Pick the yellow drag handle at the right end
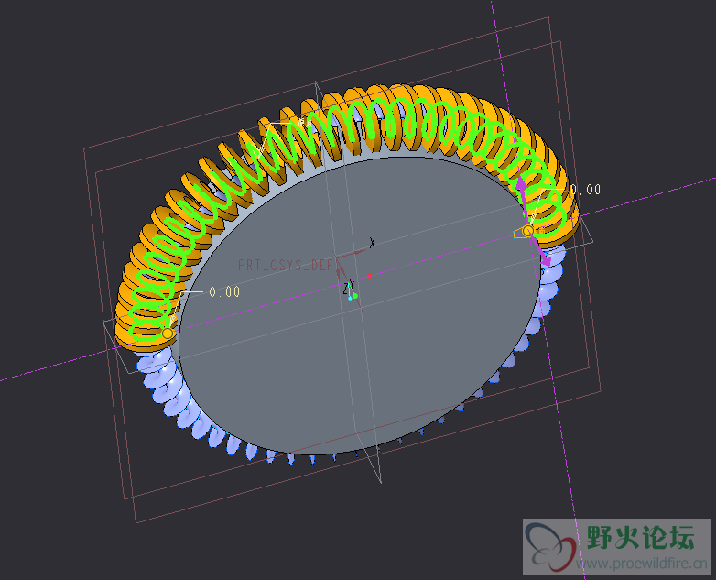The image size is (716, 580). coord(528,231)
